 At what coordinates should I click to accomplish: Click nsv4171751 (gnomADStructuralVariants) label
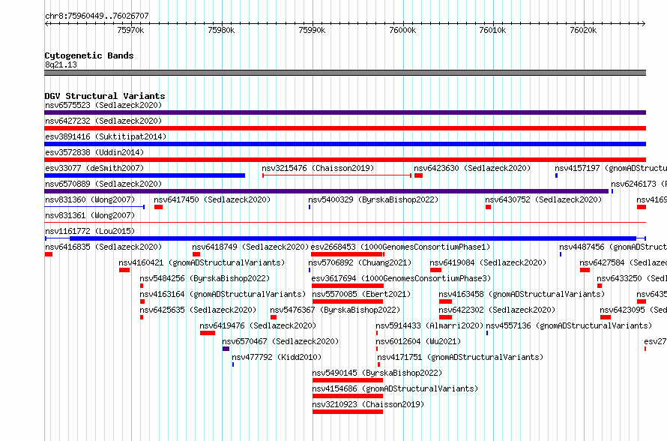tap(460, 357)
